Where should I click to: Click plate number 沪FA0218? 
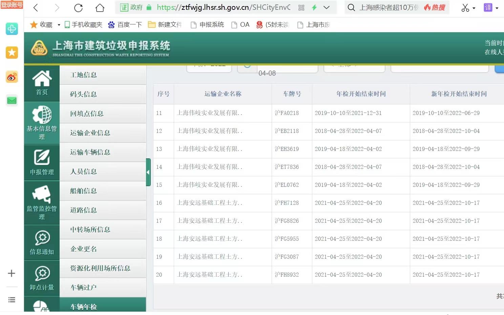pos(287,113)
